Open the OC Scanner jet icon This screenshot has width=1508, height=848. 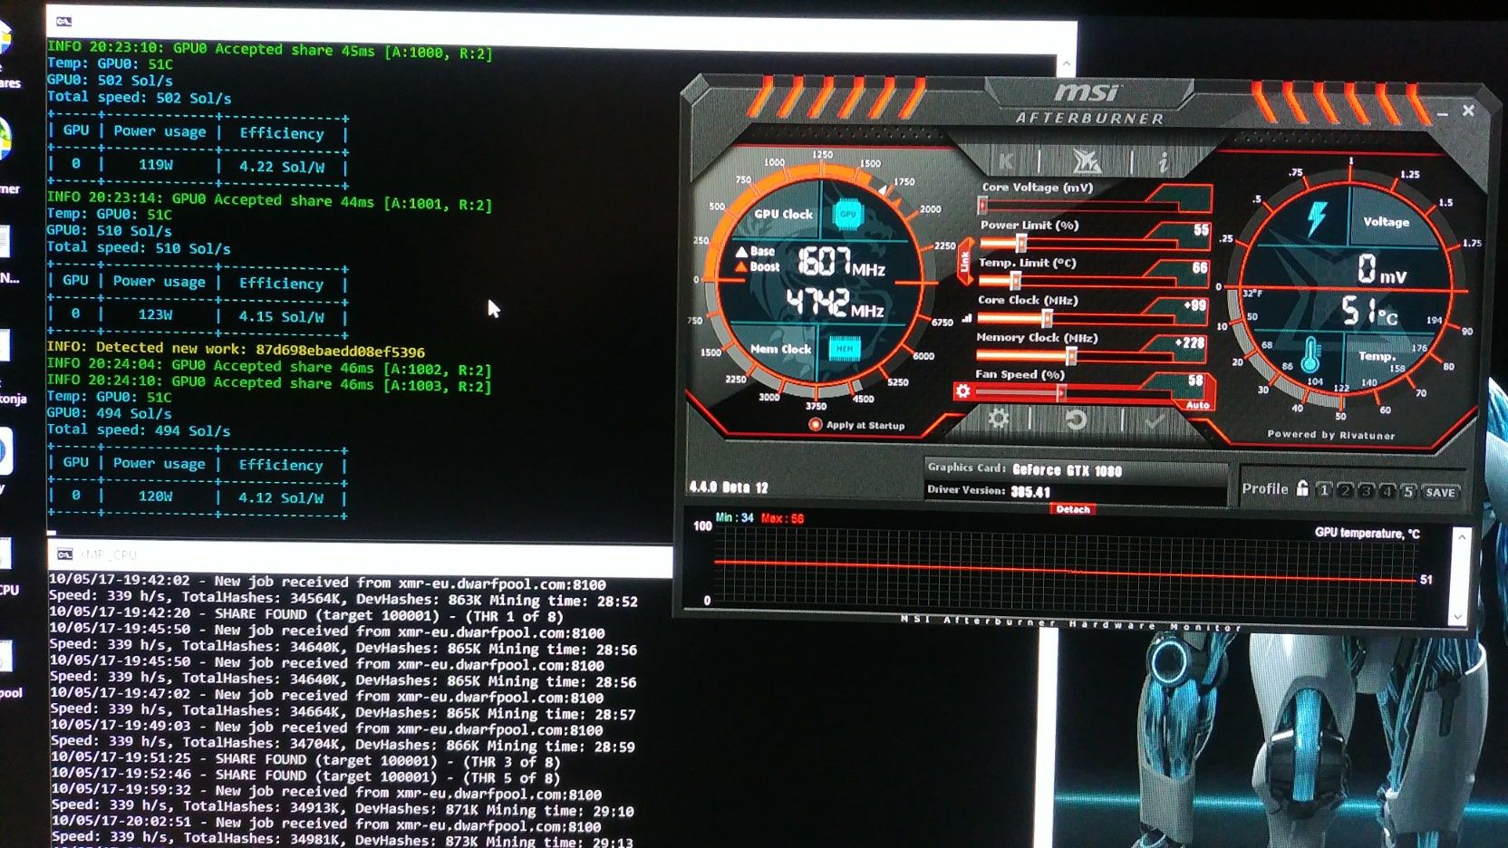point(1086,161)
